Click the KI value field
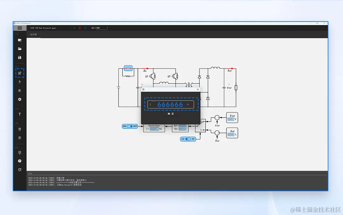Image resolution: width=343 pixels, height=215 pixels. (x=182, y=129)
